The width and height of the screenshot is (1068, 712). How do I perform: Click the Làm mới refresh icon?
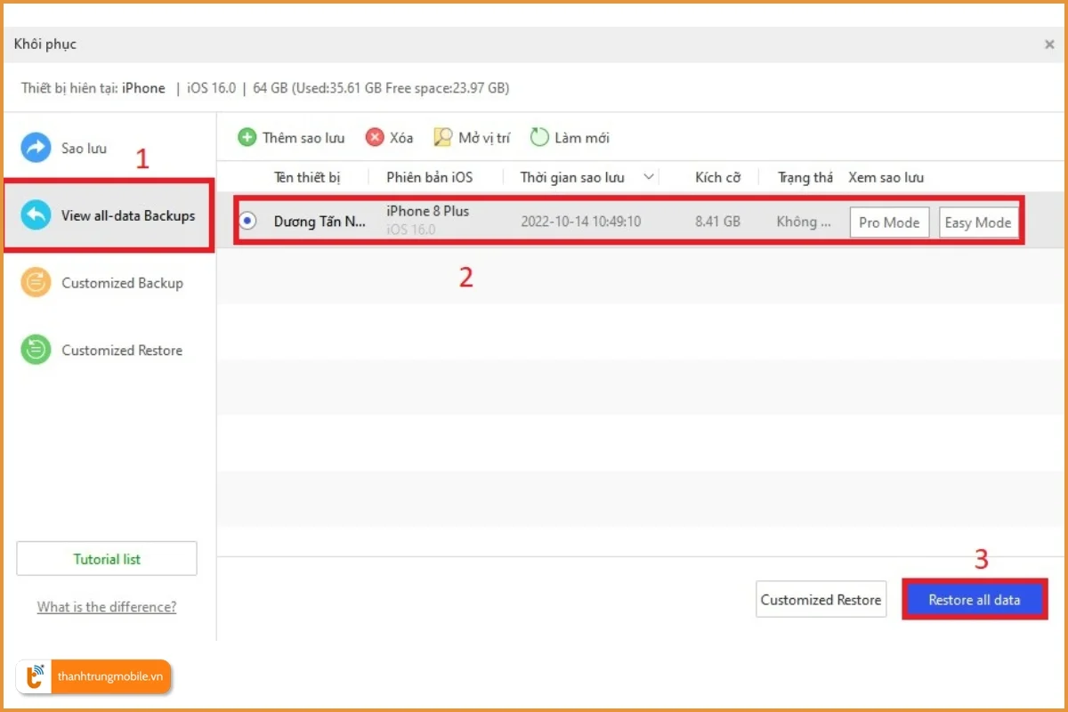tap(539, 138)
